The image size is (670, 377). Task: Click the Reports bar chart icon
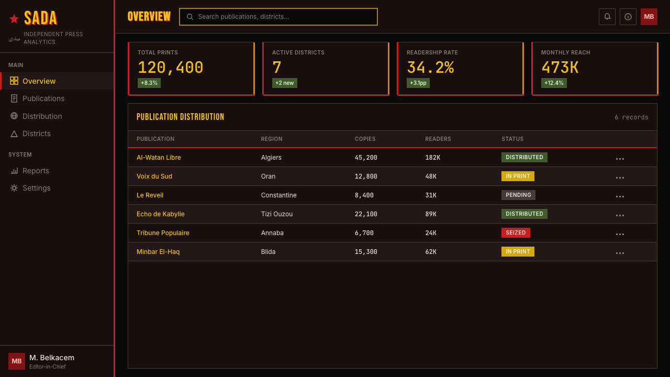pos(14,171)
